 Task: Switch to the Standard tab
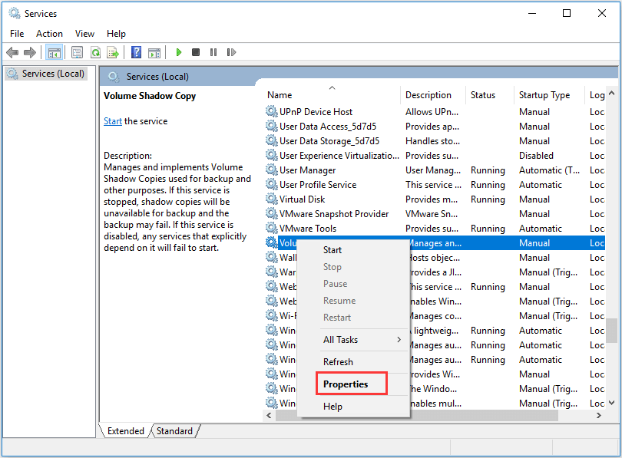pos(174,431)
